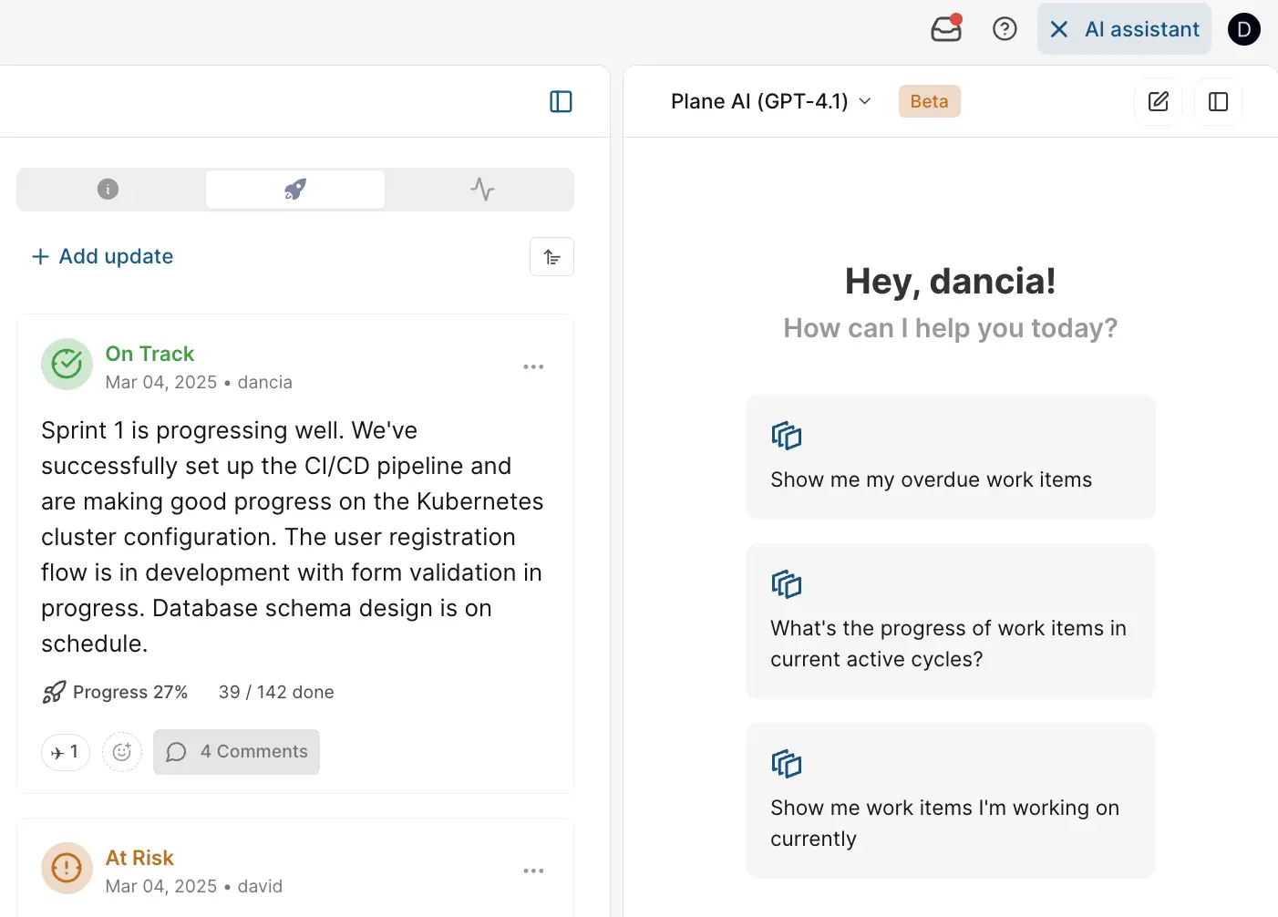Start a new AI chat
The width and height of the screenshot is (1278, 917).
[1158, 101]
